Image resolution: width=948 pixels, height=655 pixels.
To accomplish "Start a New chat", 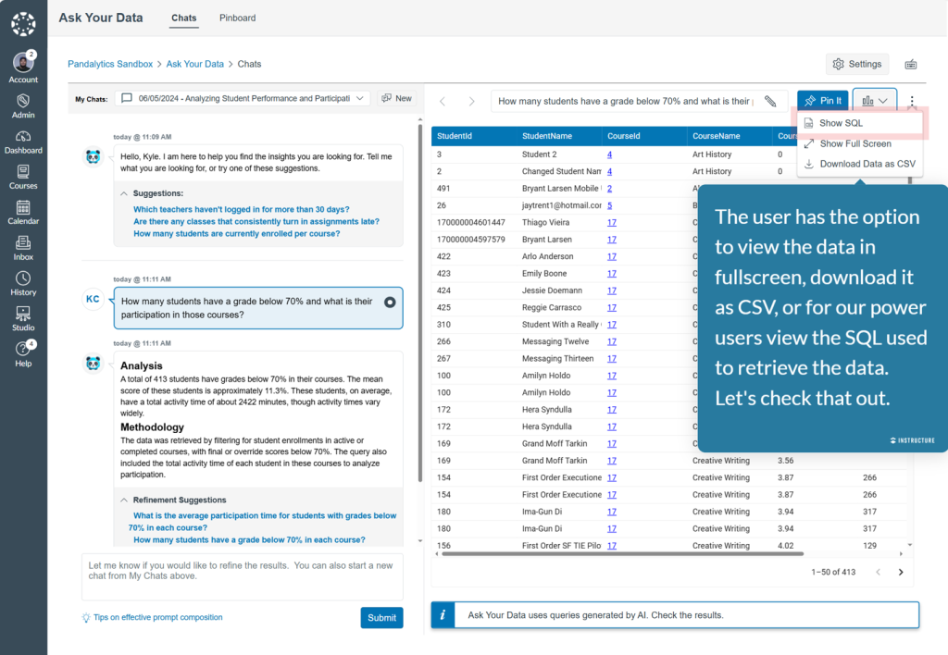I will pos(396,98).
